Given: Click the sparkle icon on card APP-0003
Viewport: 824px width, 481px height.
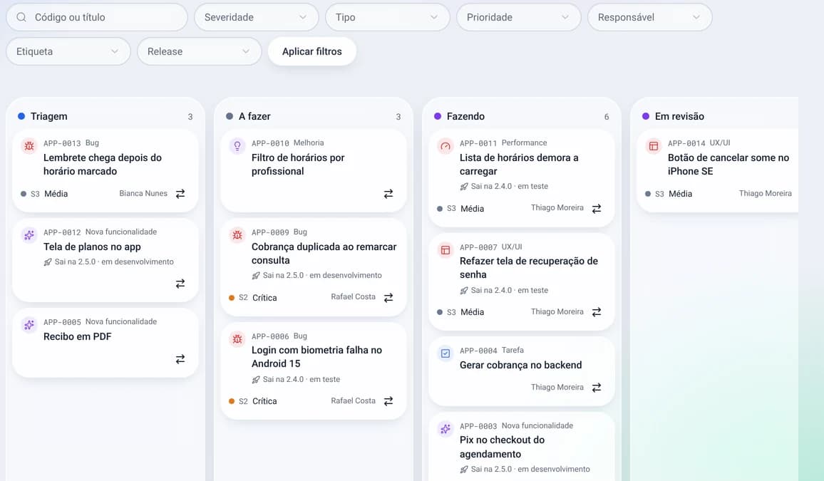Looking at the screenshot, I should click(446, 428).
